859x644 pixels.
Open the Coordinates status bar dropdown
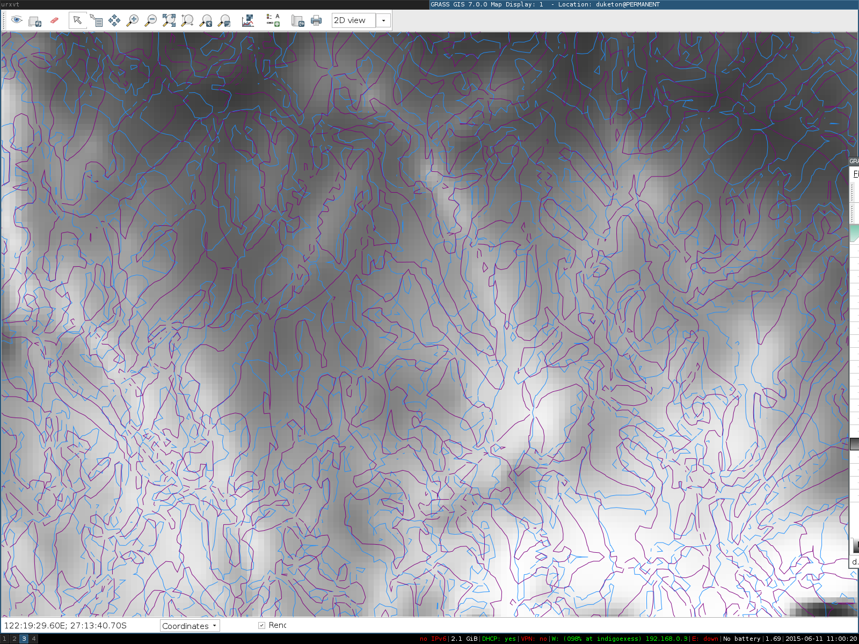(190, 626)
